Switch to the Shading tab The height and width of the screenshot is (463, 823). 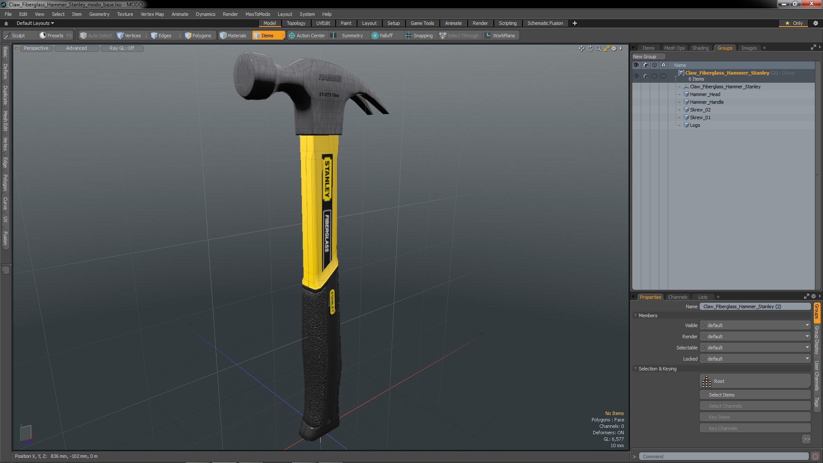pos(700,48)
